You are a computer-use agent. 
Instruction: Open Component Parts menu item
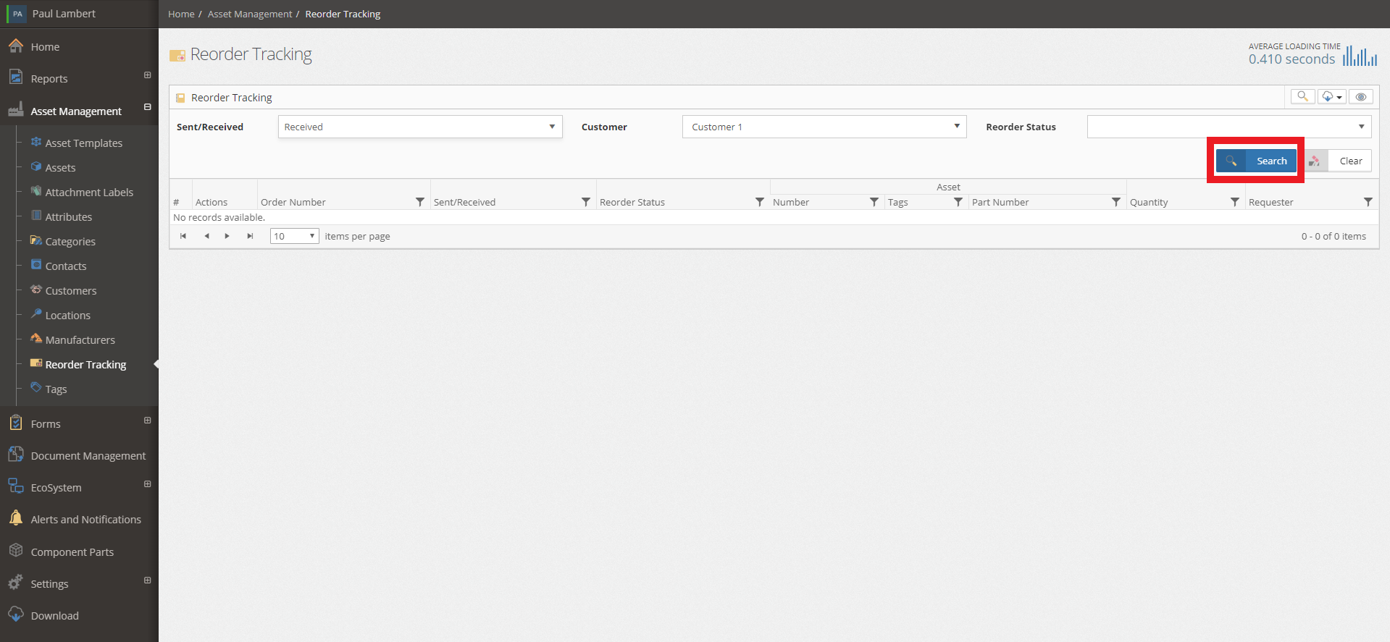[x=72, y=552]
